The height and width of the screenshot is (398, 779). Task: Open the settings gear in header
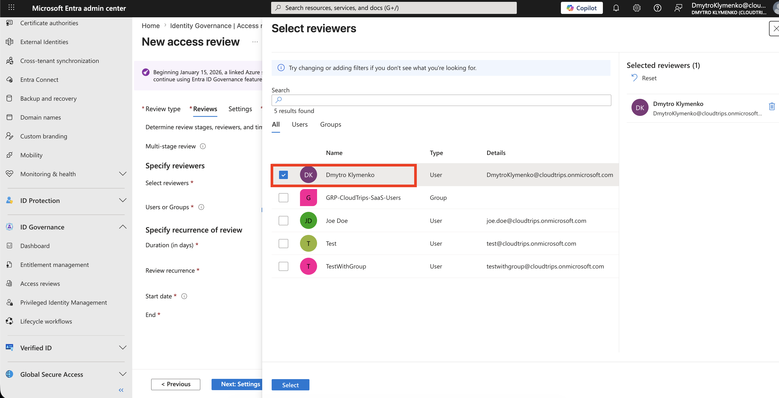[x=636, y=8]
